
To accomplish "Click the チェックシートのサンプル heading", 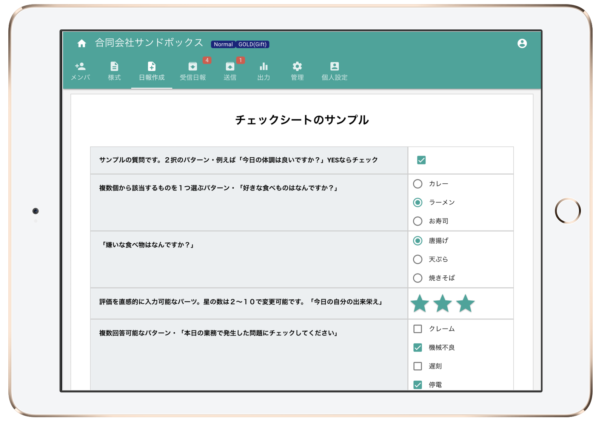I will (x=302, y=120).
